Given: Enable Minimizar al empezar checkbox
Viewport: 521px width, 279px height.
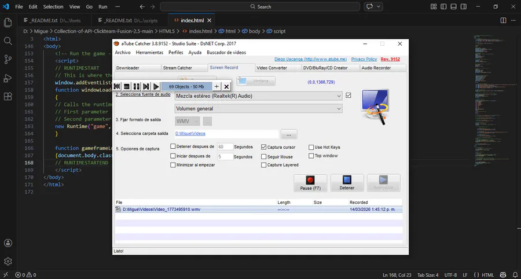Looking at the screenshot, I should click(173, 165).
